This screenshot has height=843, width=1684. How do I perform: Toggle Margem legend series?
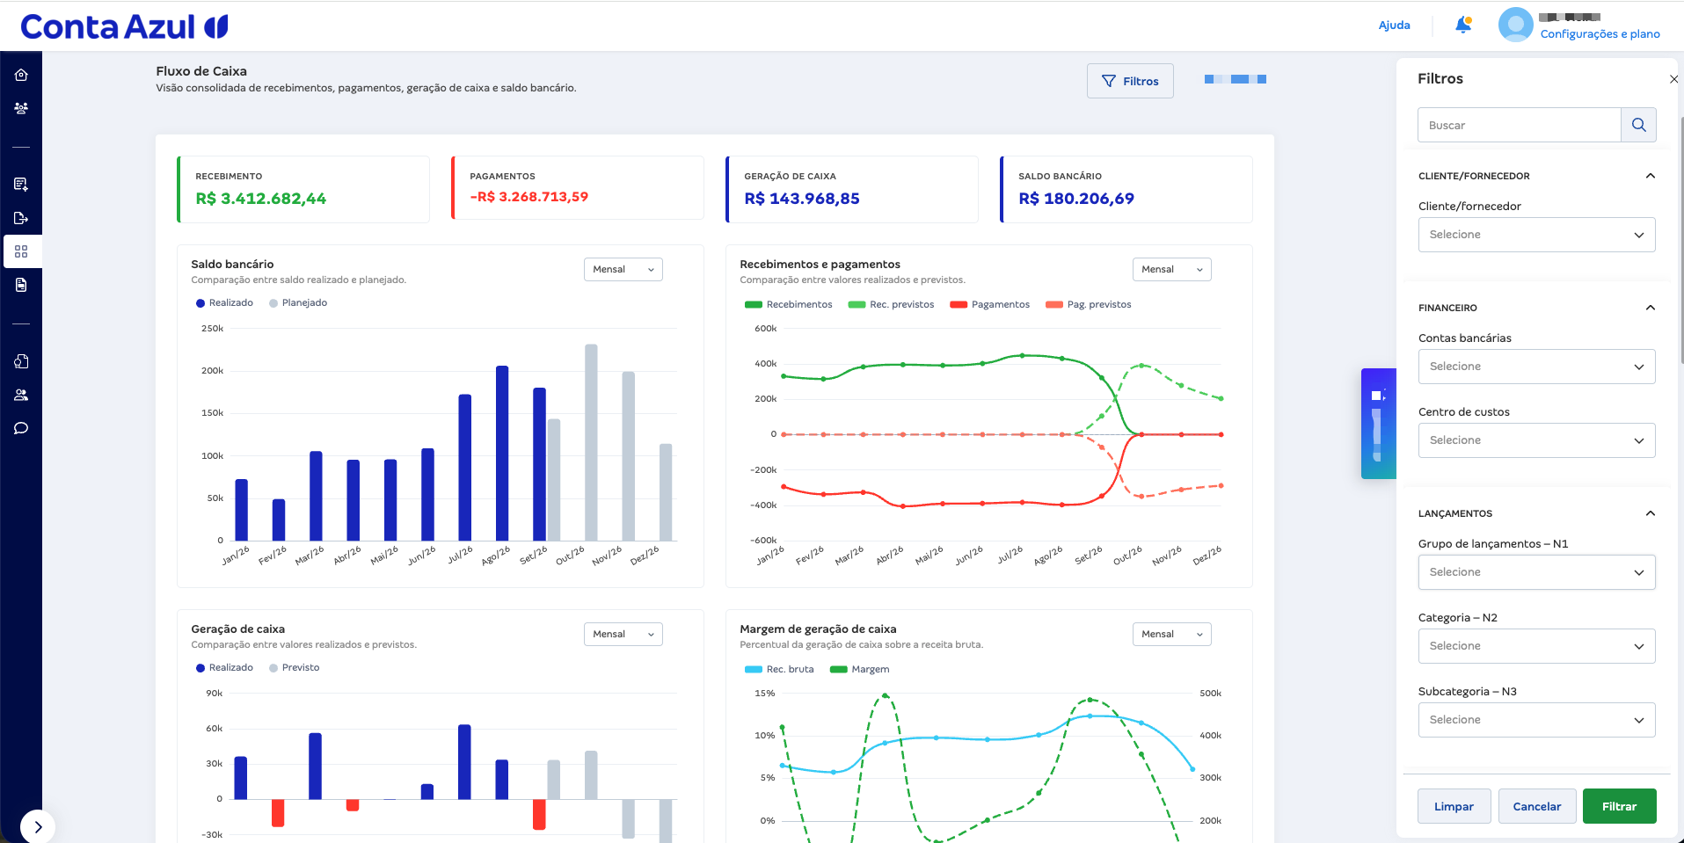pyautogui.click(x=859, y=670)
